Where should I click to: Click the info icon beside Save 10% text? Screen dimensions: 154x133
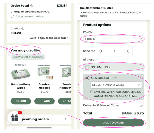(x=92, y=92)
